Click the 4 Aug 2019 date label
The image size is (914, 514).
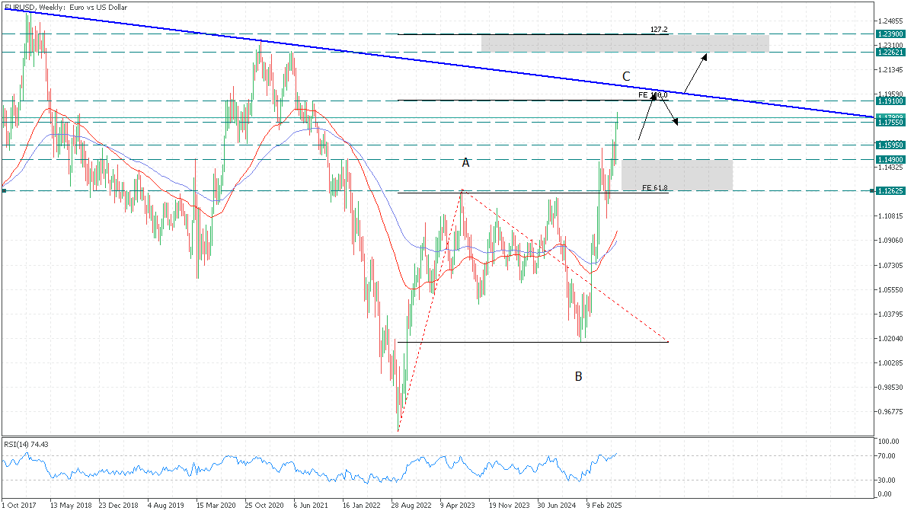(x=166, y=505)
